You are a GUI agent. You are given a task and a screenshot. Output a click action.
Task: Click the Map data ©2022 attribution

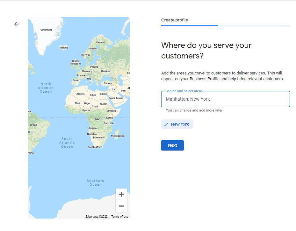click(x=97, y=217)
